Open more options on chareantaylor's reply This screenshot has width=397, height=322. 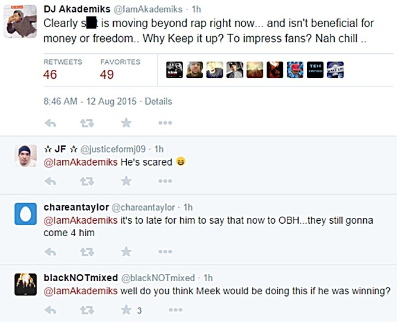point(165,252)
